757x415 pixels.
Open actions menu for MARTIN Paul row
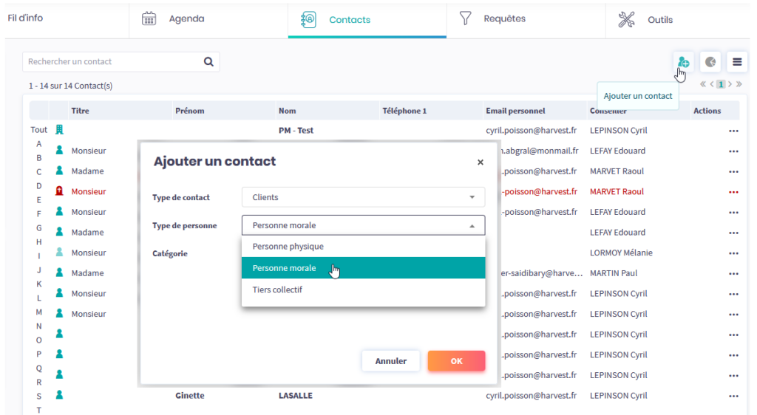click(x=733, y=273)
